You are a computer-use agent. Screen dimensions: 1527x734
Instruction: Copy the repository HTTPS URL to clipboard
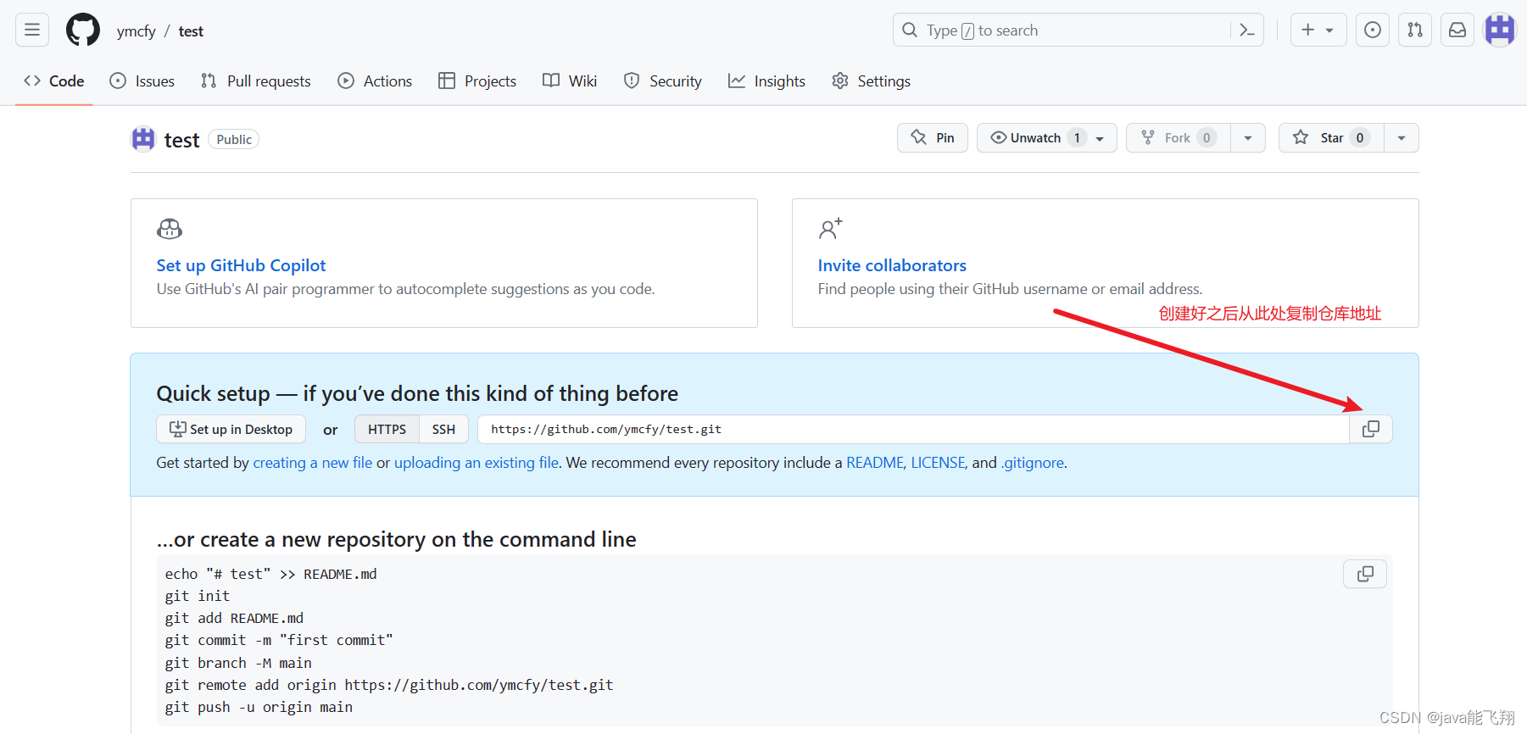(x=1370, y=429)
